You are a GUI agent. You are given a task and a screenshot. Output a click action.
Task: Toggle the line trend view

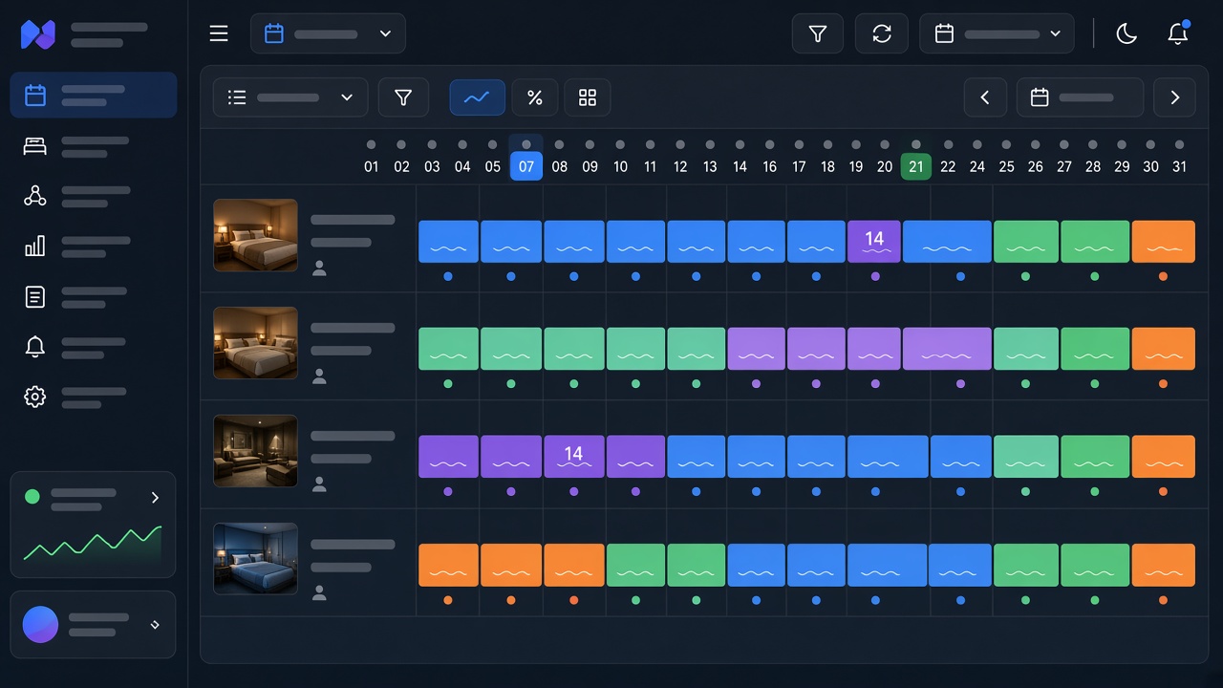[478, 97]
